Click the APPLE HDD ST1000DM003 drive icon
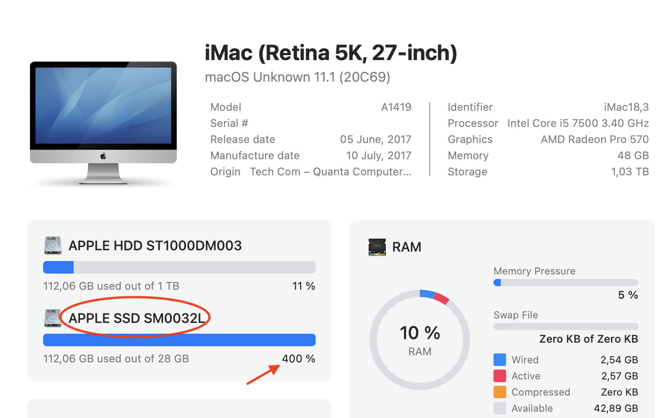The image size is (661, 418). tap(53, 245)
